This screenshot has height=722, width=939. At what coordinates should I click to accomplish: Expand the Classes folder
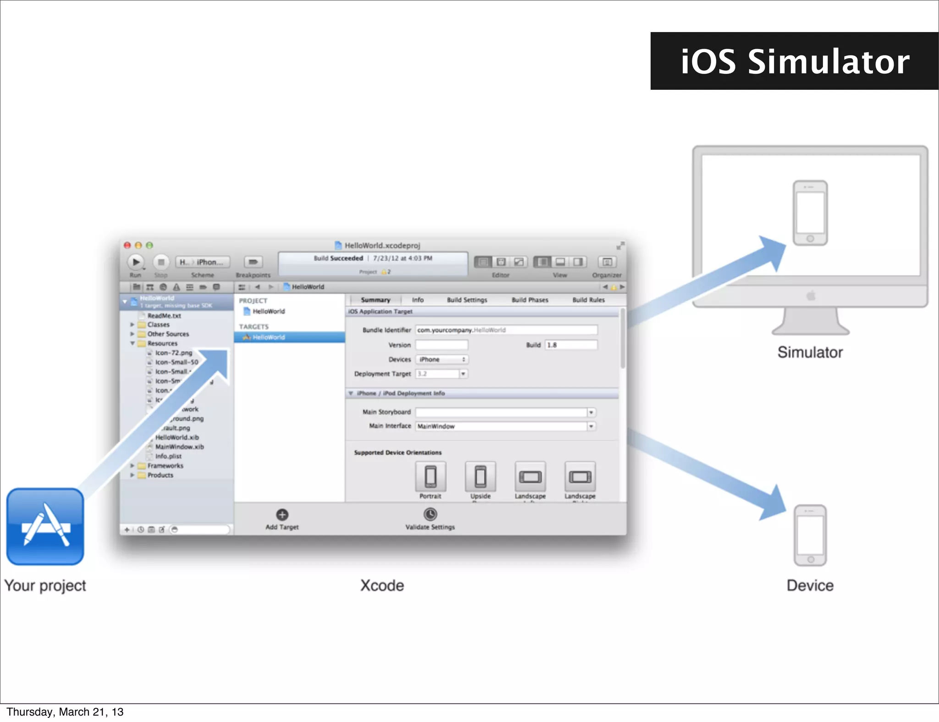pyautogui.click(x=133, y=325)
